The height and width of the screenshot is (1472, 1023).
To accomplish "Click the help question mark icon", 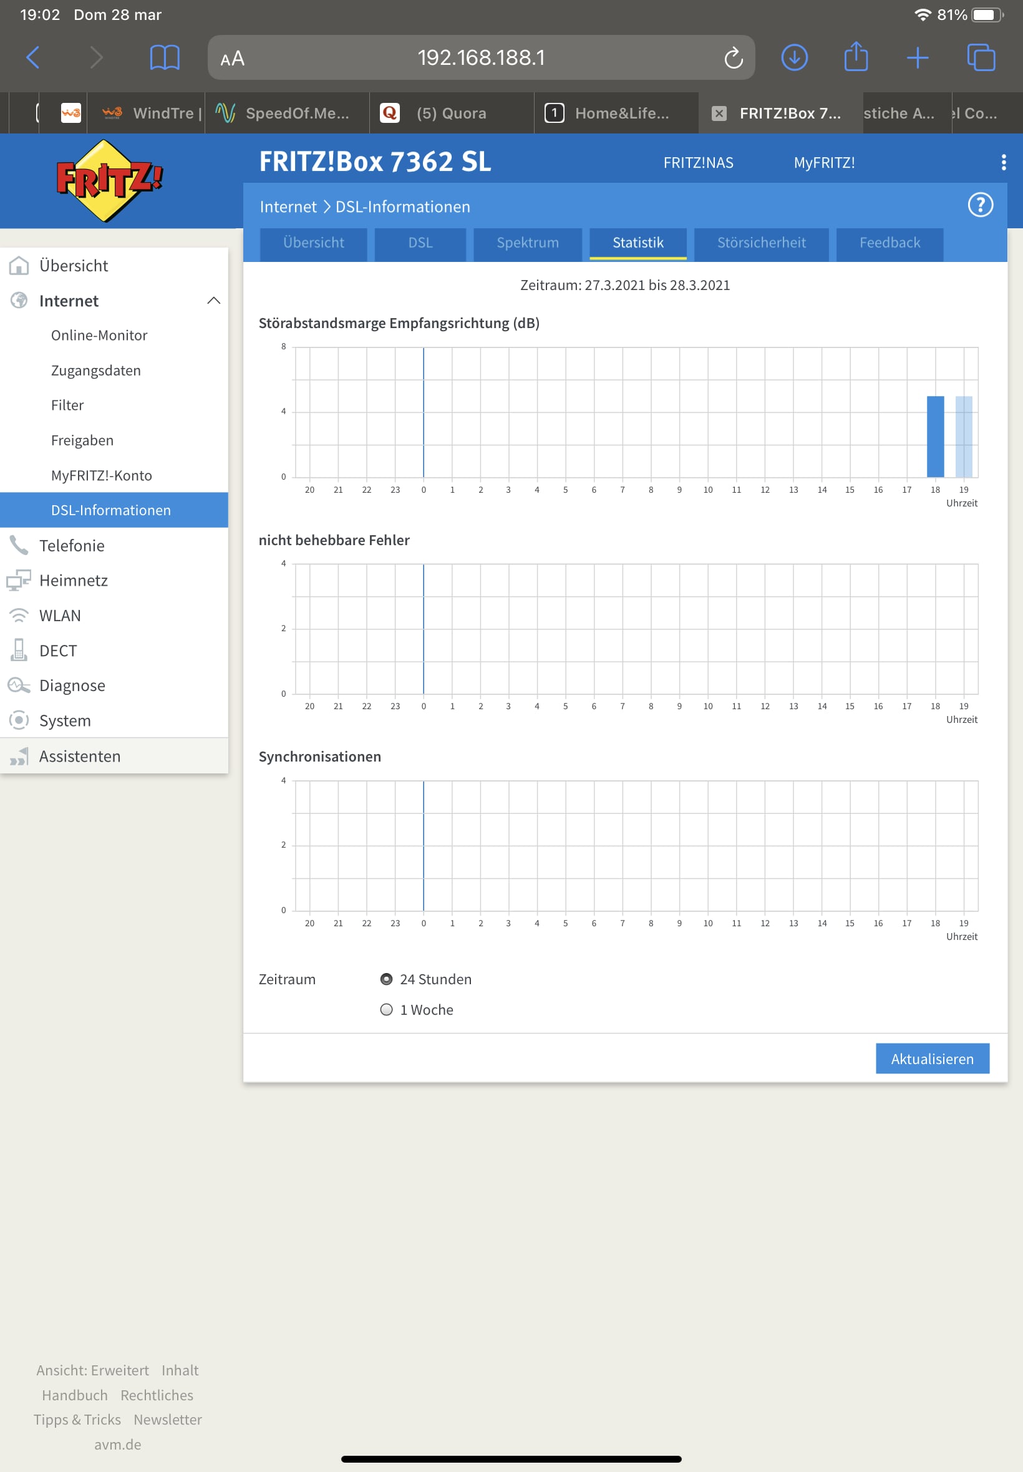I will (979, 205).
